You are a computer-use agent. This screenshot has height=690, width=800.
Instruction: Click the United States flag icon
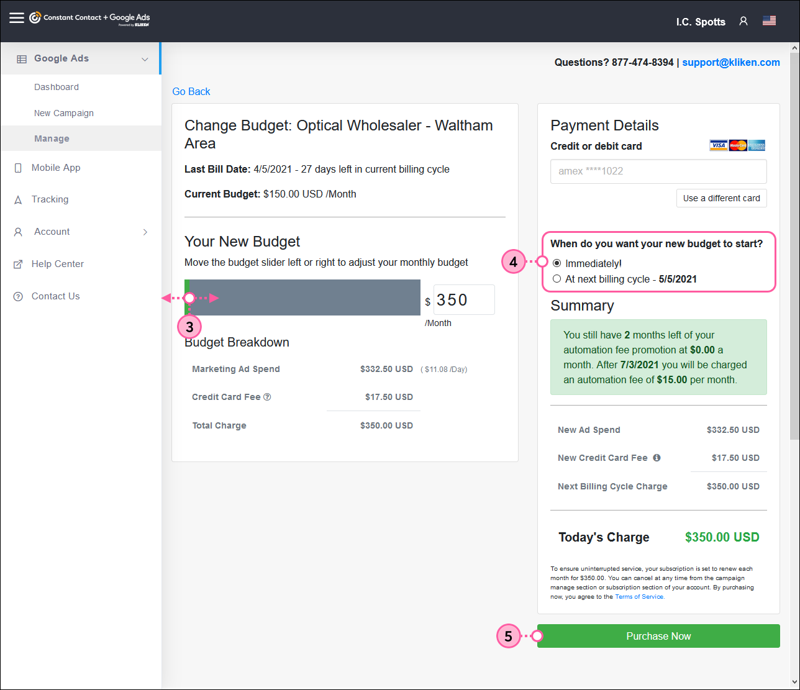pos(769,20)
